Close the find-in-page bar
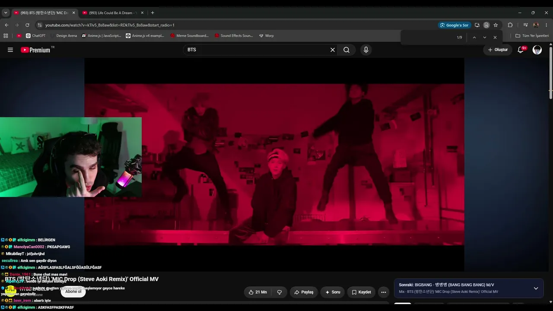The height and width of the screenshot is (311, 553). point(495,38)
